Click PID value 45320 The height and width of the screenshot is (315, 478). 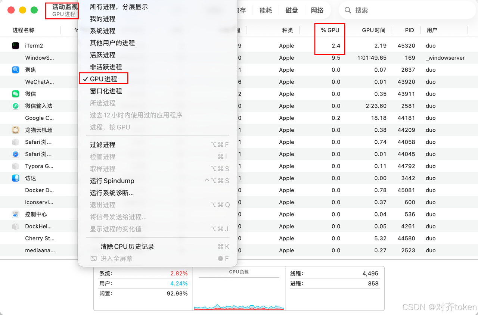[406, 46]
